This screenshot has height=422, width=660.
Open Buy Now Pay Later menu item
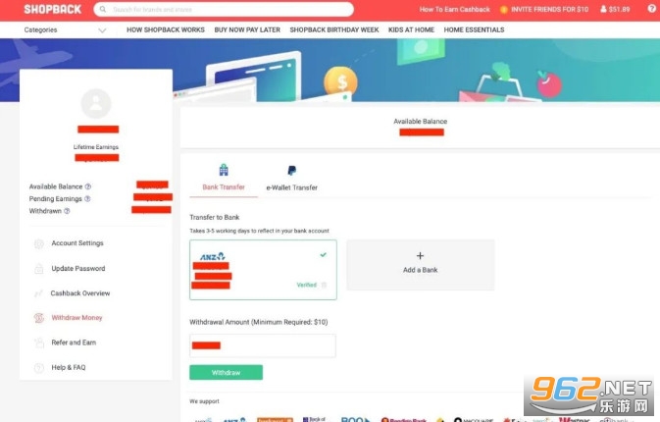click(247, 29)
